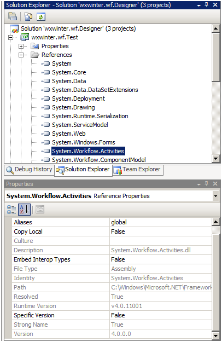This screenshot has width=222, height=342.
Task: Click the reference icon beside System.Drawing
Action: point(45,107)
